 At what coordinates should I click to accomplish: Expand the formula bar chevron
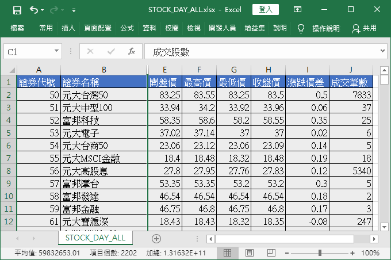[382, 51]
